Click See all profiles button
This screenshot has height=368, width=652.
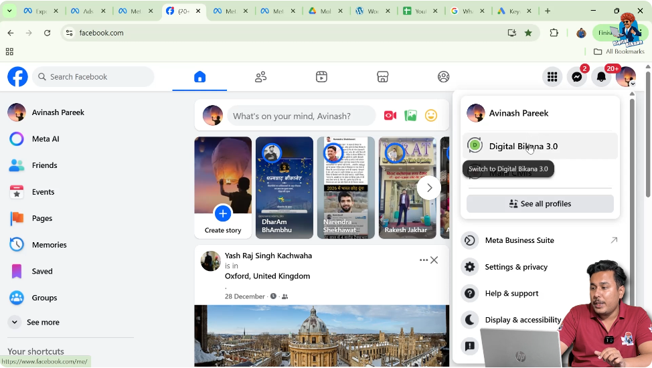pyautogui.click(x=540, y=204)
